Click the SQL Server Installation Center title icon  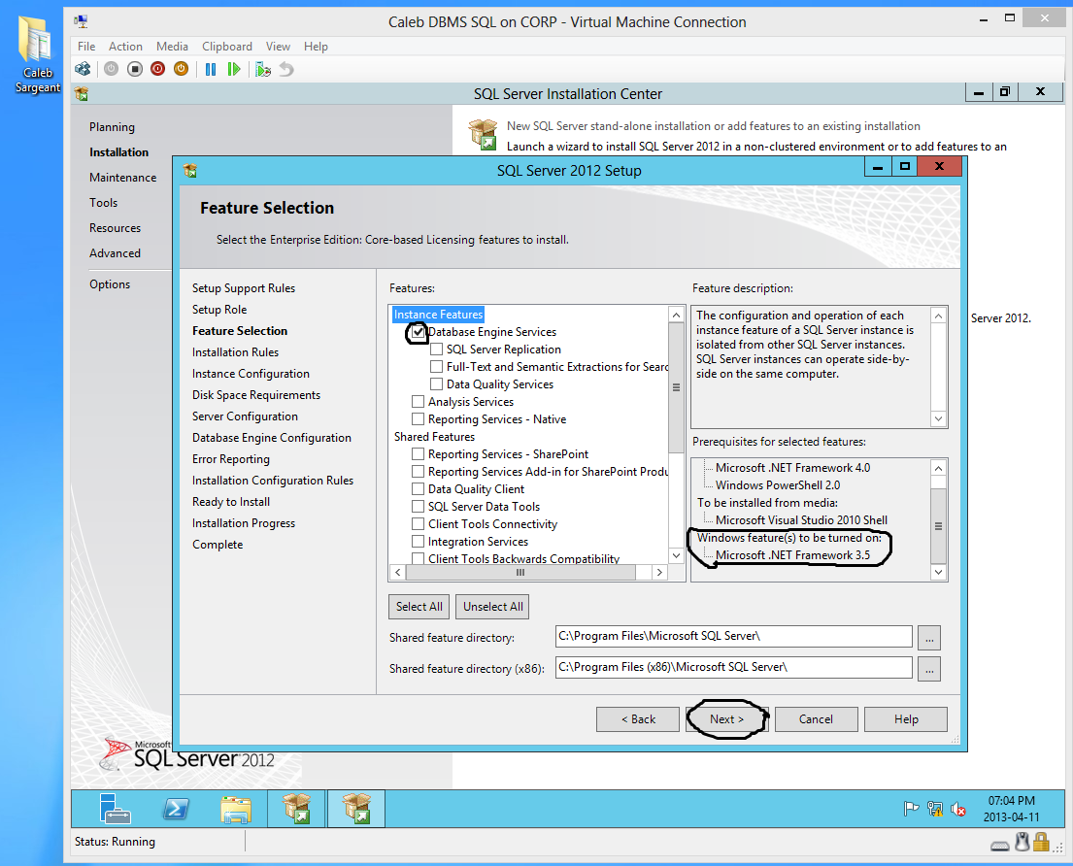click(82, 94)
